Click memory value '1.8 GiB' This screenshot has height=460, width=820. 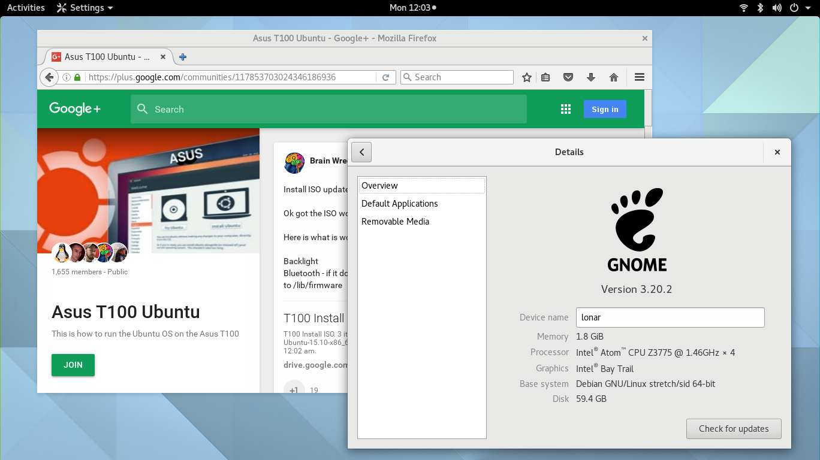click(590, 337)
